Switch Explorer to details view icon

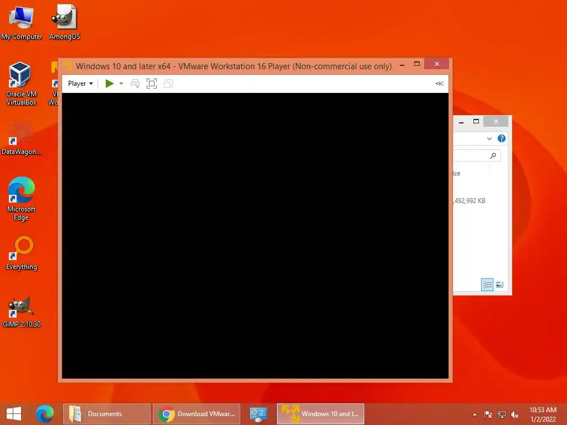pyautogui.click(x=487, y=284)
